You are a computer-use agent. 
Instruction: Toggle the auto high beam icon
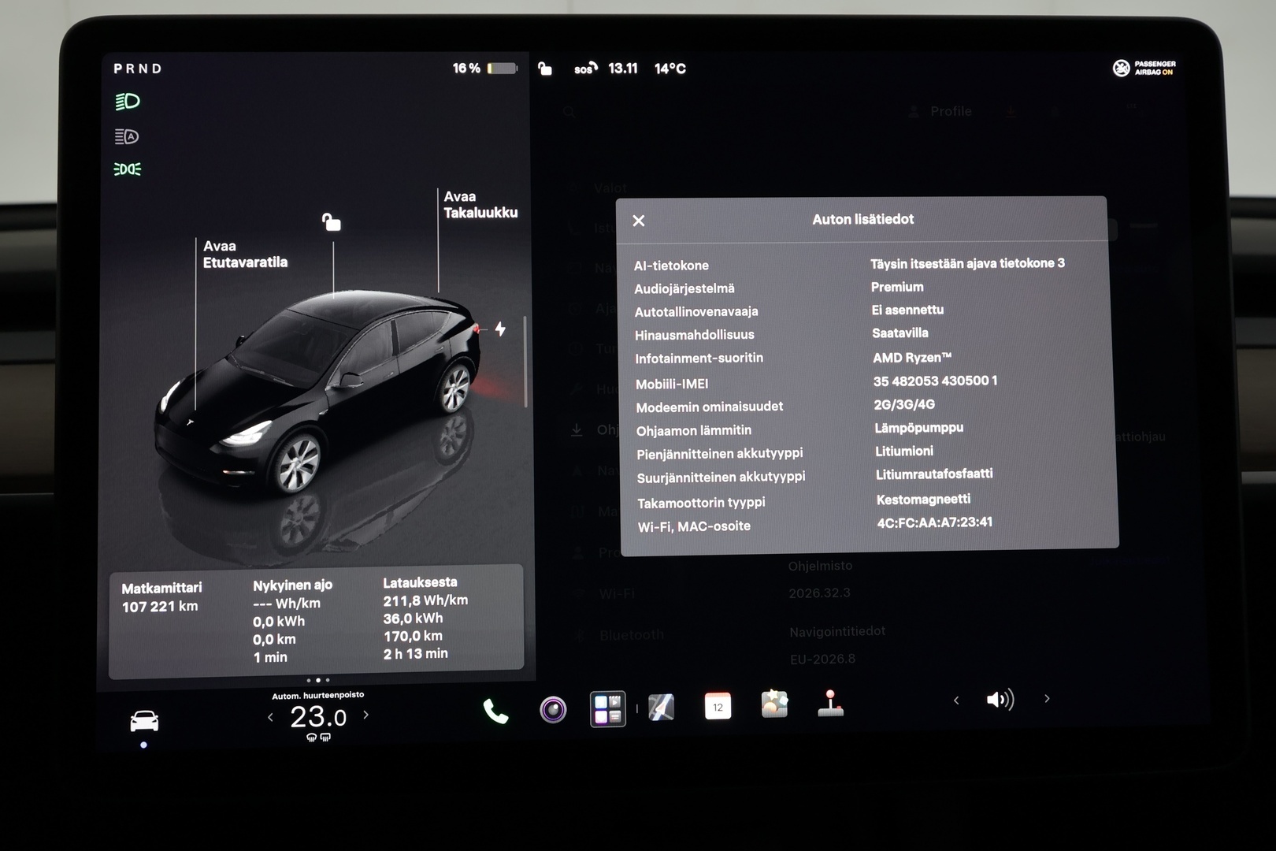click(x=127, y=136)
